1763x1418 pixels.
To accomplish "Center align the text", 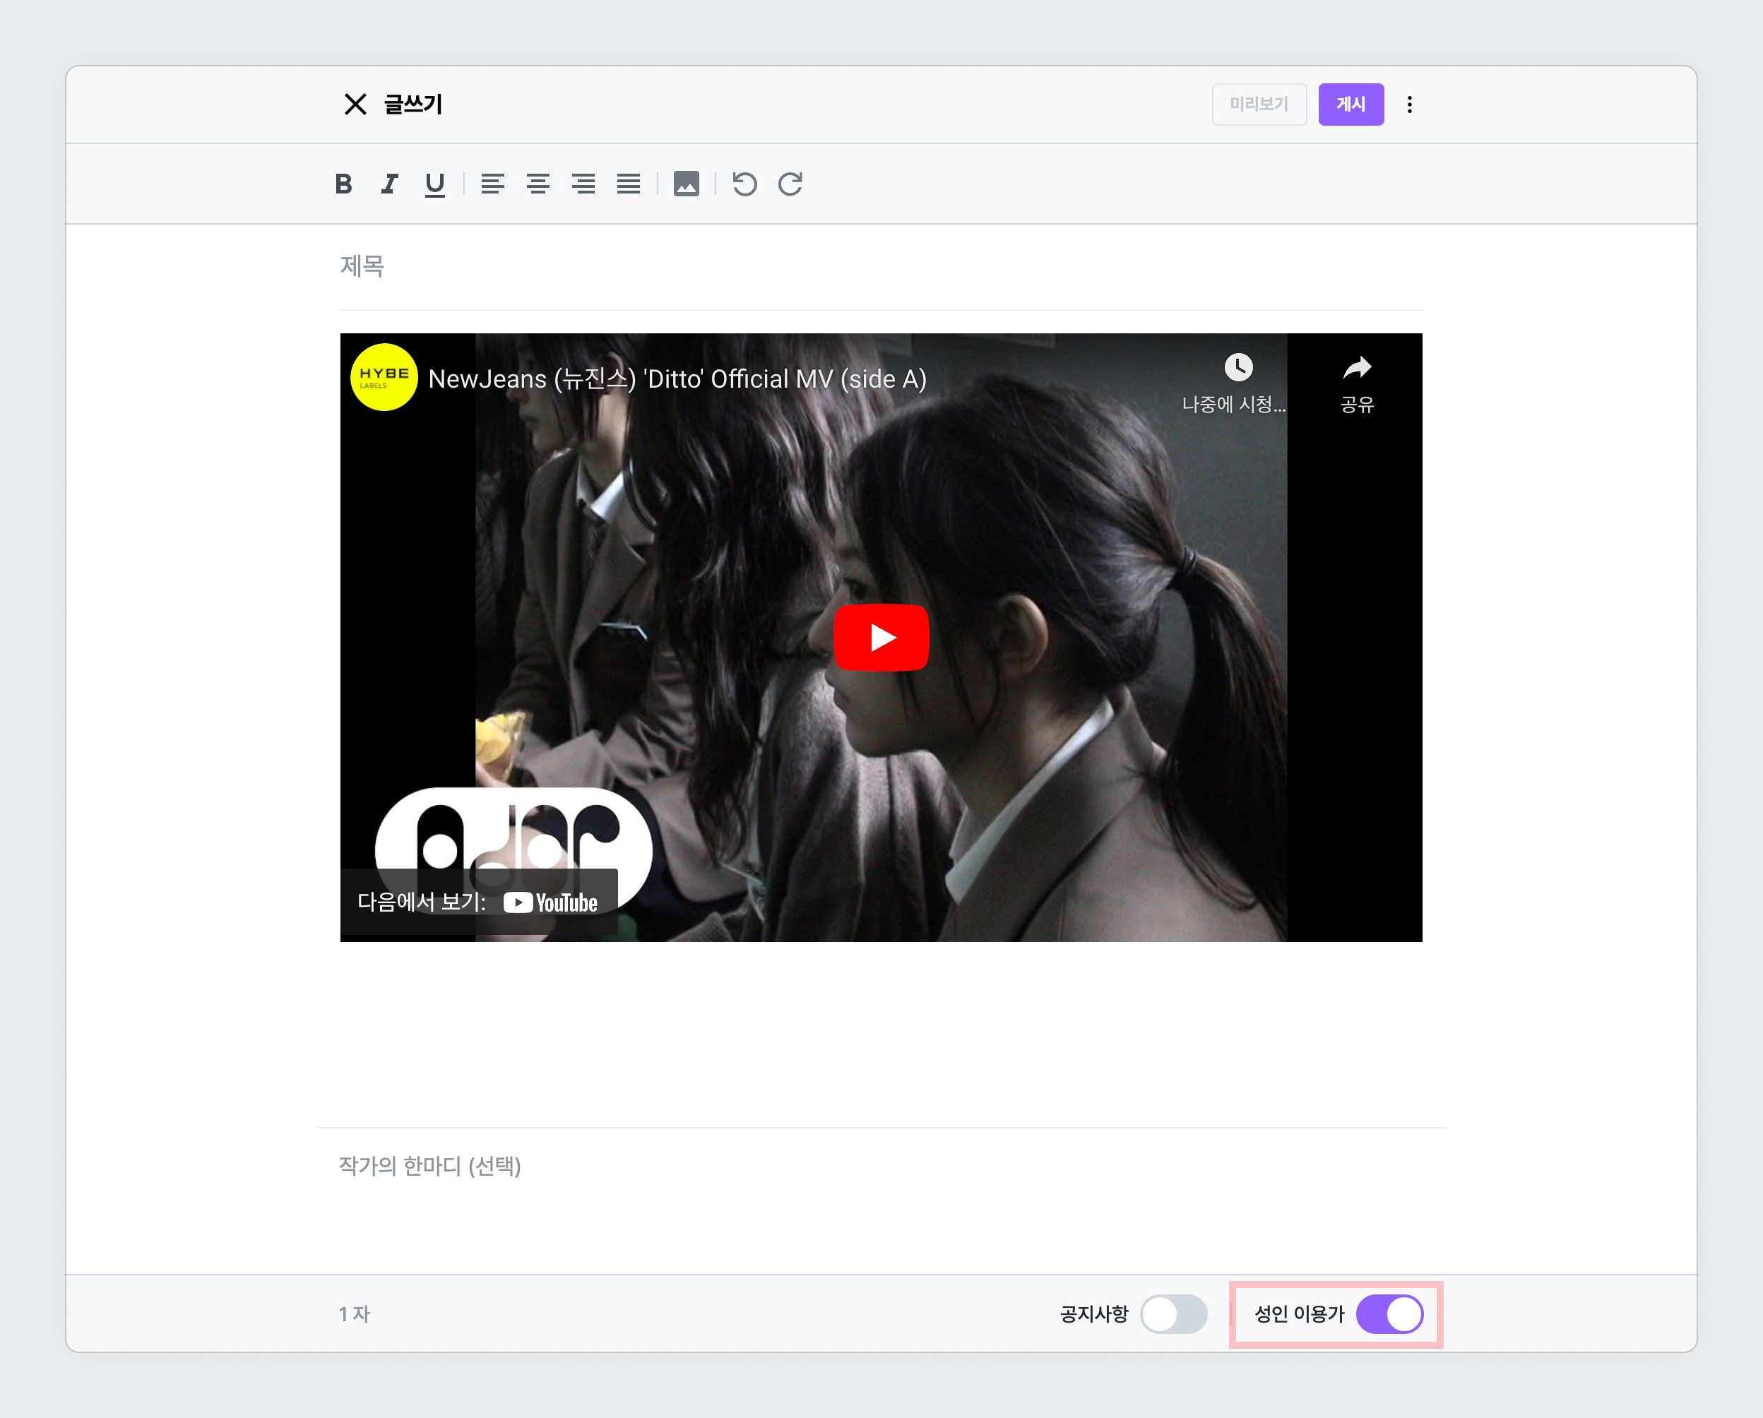I will (538, 184).
